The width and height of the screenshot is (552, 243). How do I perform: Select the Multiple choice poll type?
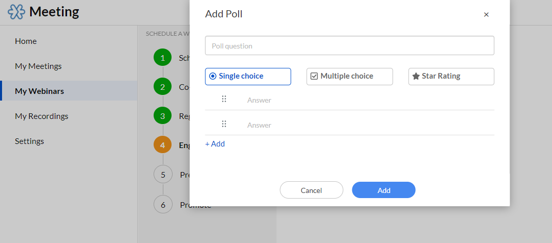coord(349,77)
